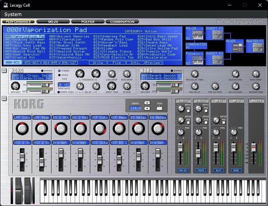Screen dimensions: 268x206
Task: Open the System menu
Action: (x=13, y=14)
